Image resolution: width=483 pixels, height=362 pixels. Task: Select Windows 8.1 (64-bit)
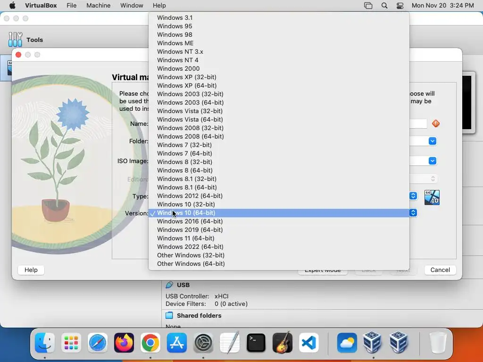click(x=279, y=187)
